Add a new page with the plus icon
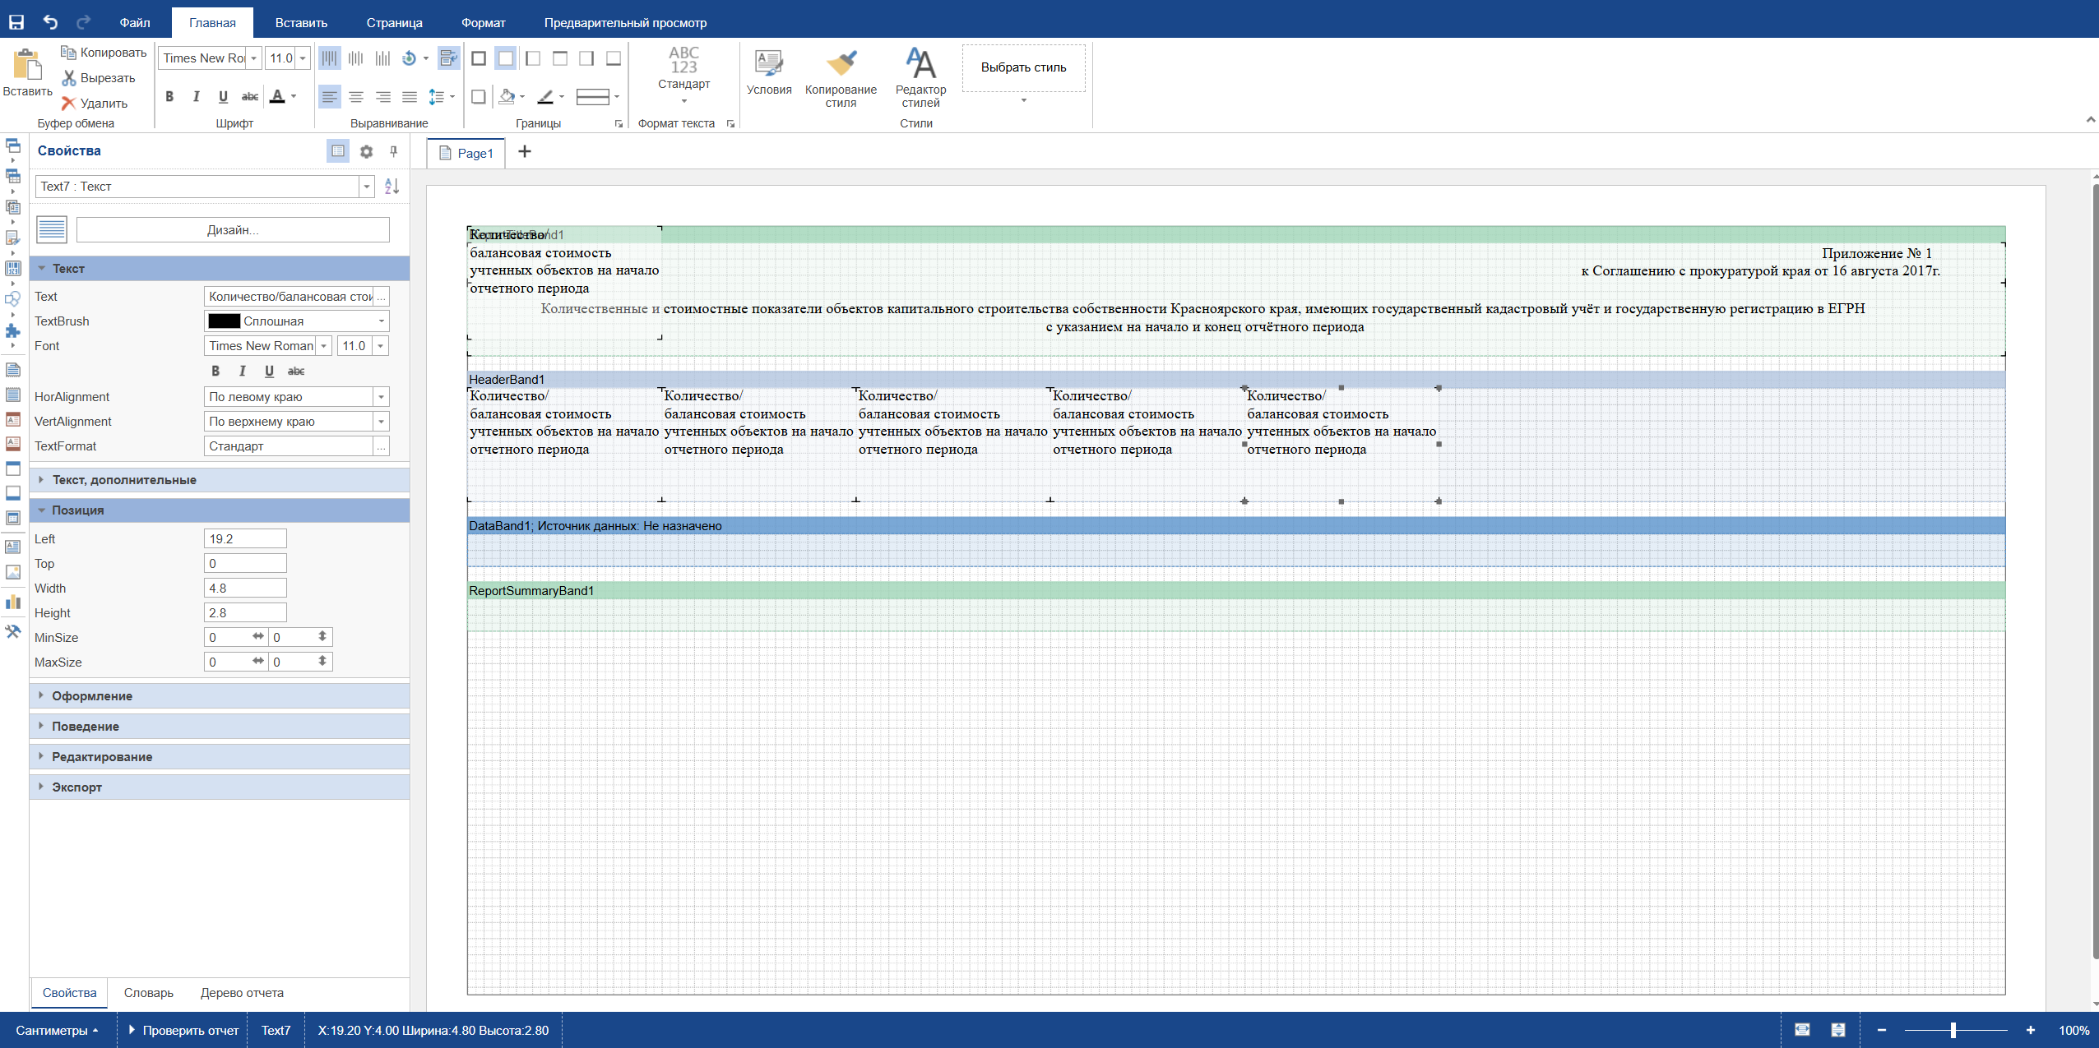 tap(525, 151)
